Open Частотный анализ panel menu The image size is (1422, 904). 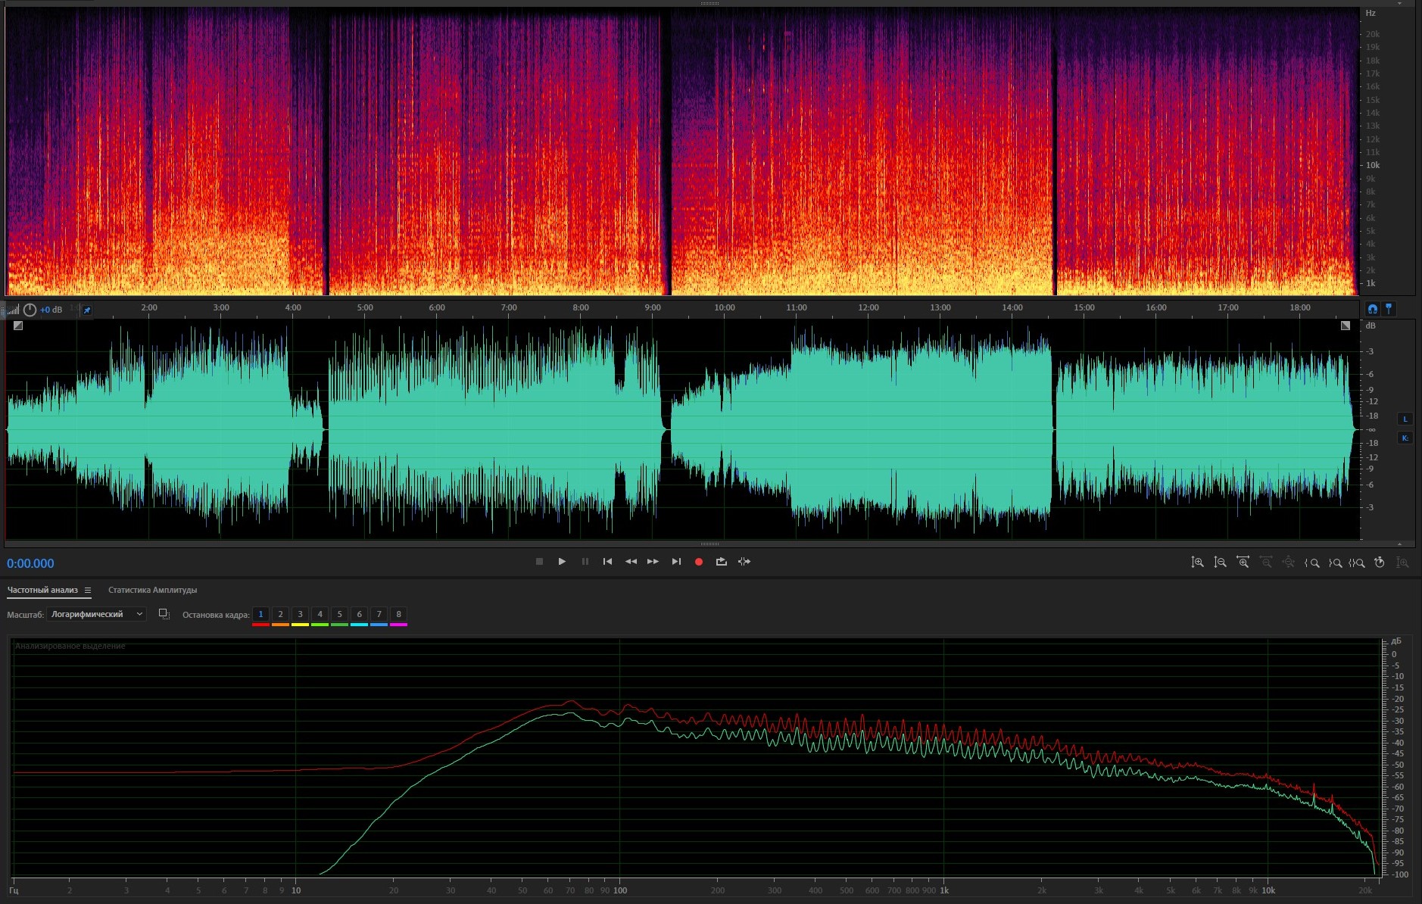click(x=88, y=591)
